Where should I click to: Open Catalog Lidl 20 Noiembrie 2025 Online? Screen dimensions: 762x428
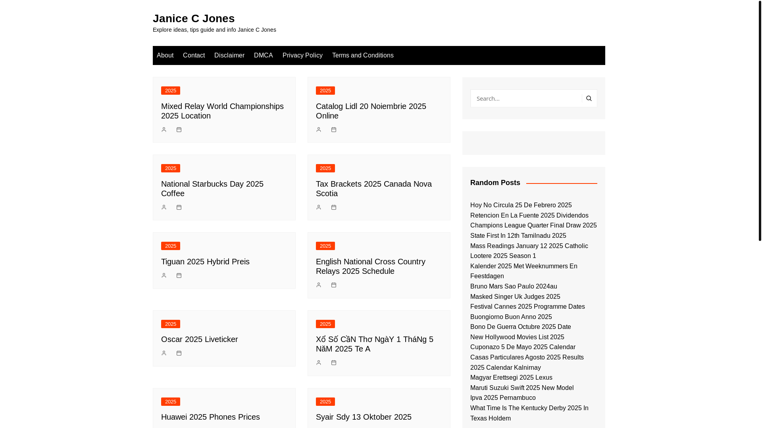(371, 111)
